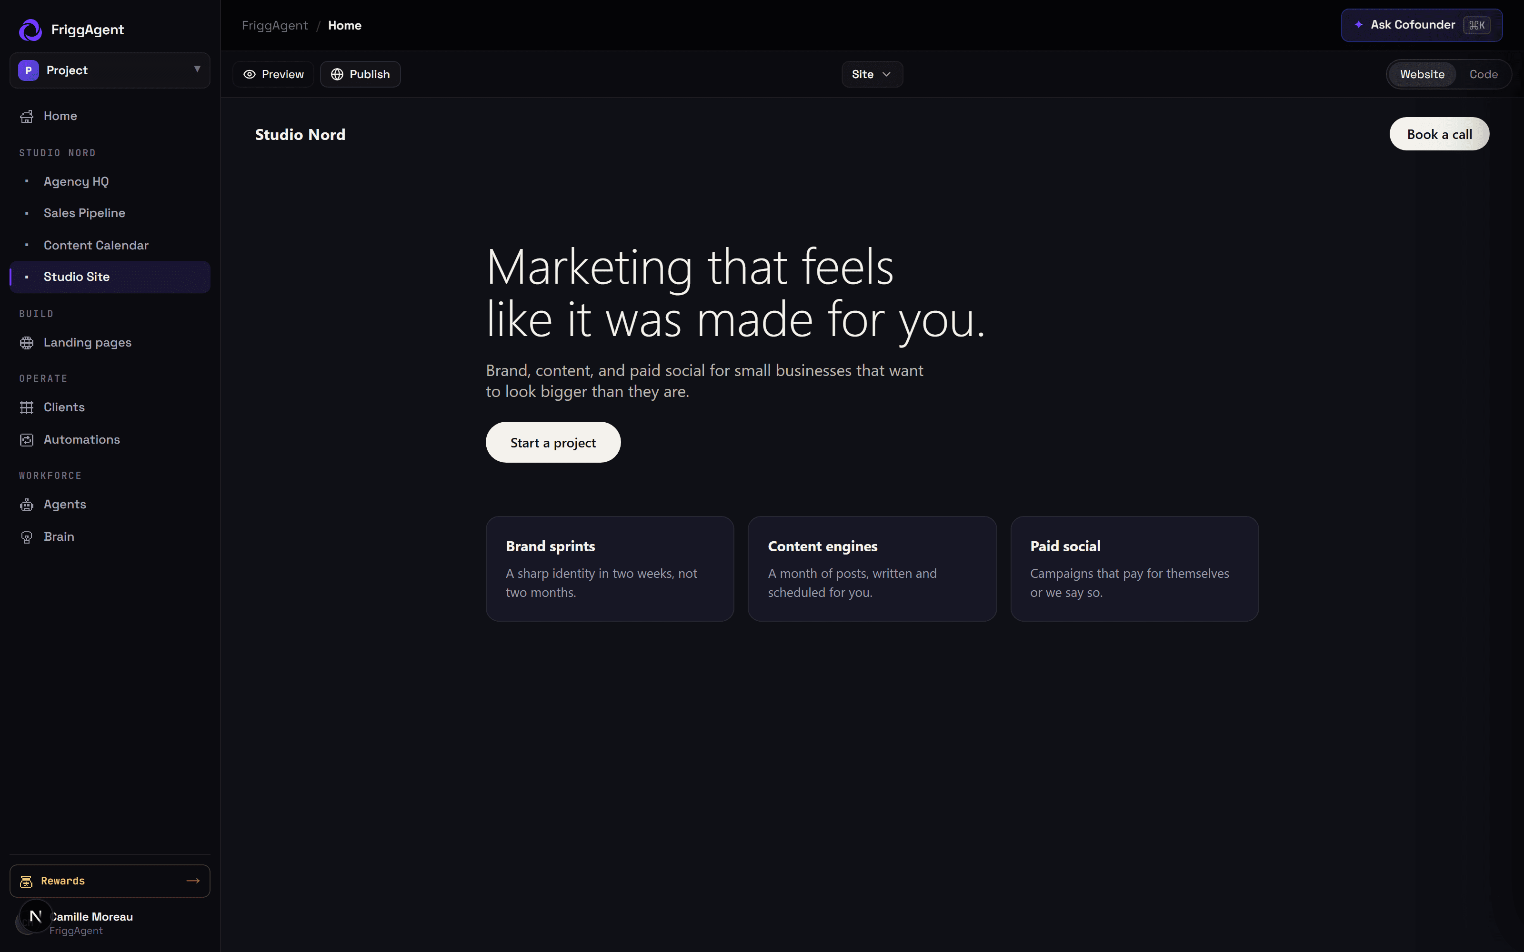
Task: Open Brain from the sidebar
Action: pos(110,536)
